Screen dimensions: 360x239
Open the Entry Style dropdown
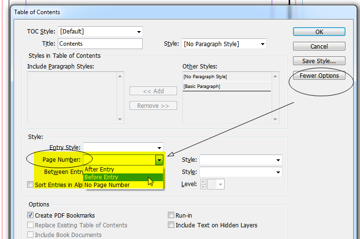point(123,148)
